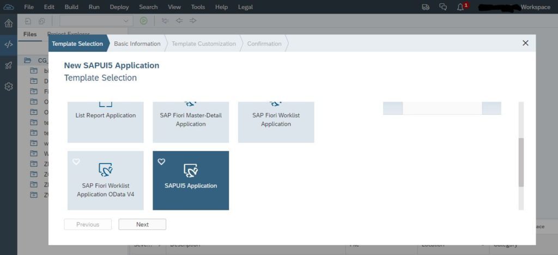The width and height of the screenshot is (558, 255).
Task: Click the SAP Web IDE cloud logo
Action: coord(9,7)
